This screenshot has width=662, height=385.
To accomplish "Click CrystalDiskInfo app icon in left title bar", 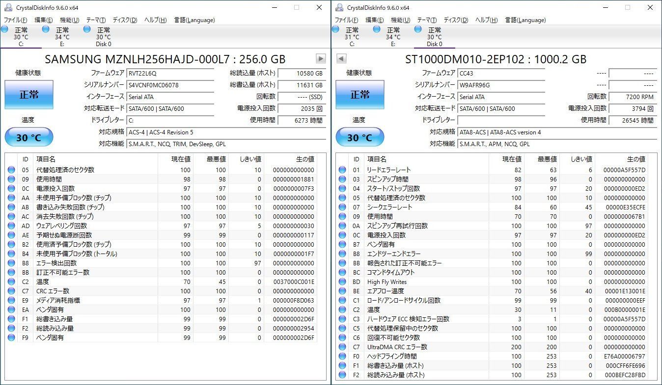I will 8,7.
